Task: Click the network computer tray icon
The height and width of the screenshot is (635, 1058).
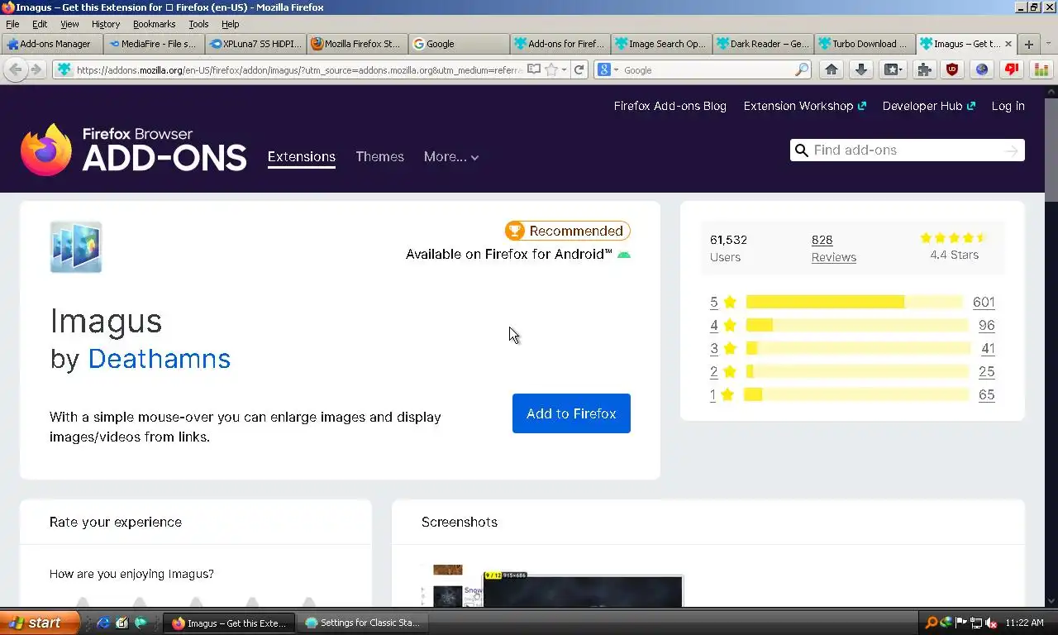Action: [975, 623]
